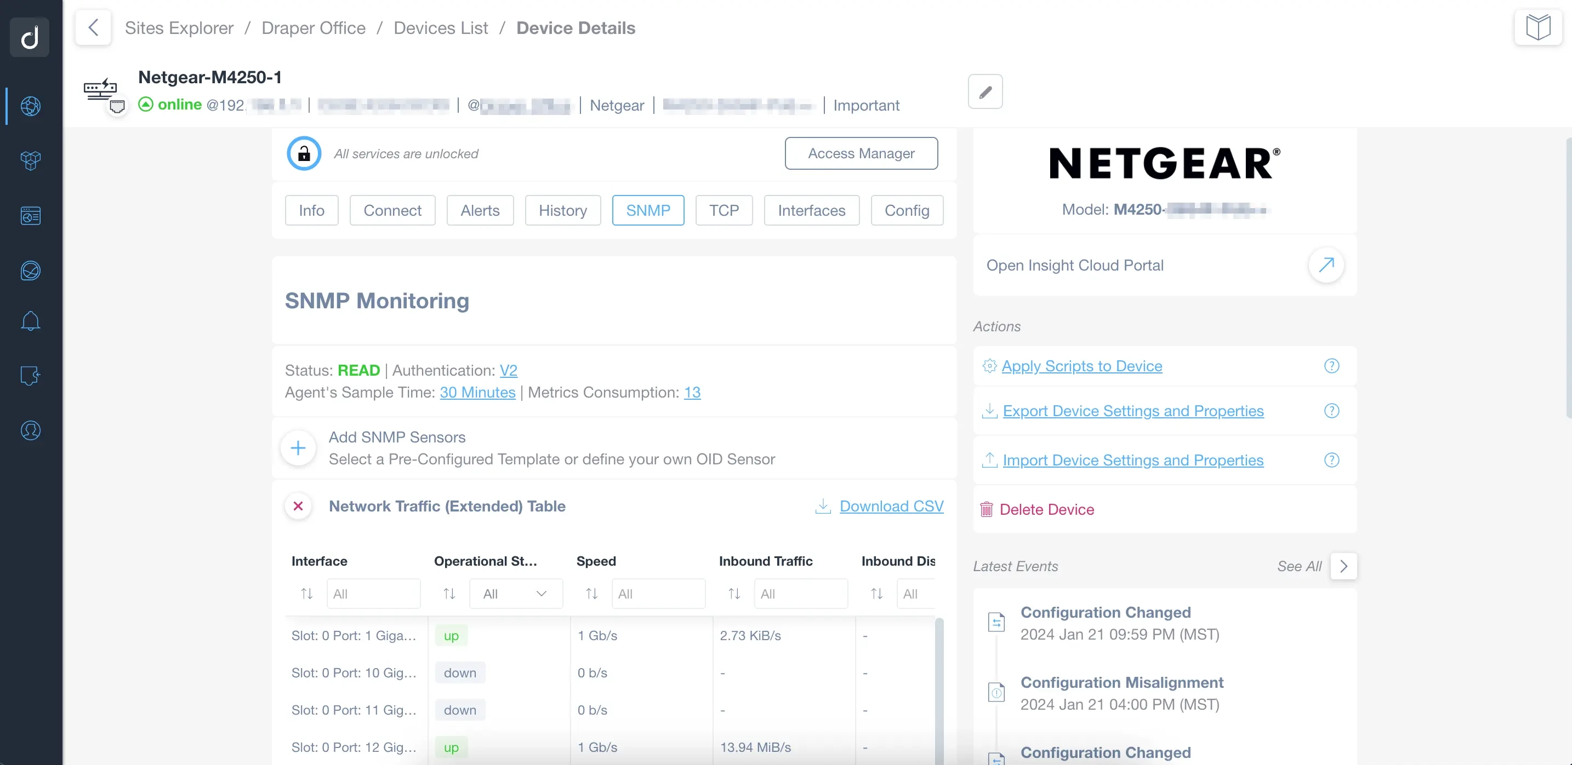1572x765 pixels.
Task: Click the Speed filter input field
Action: pos(658,594)
